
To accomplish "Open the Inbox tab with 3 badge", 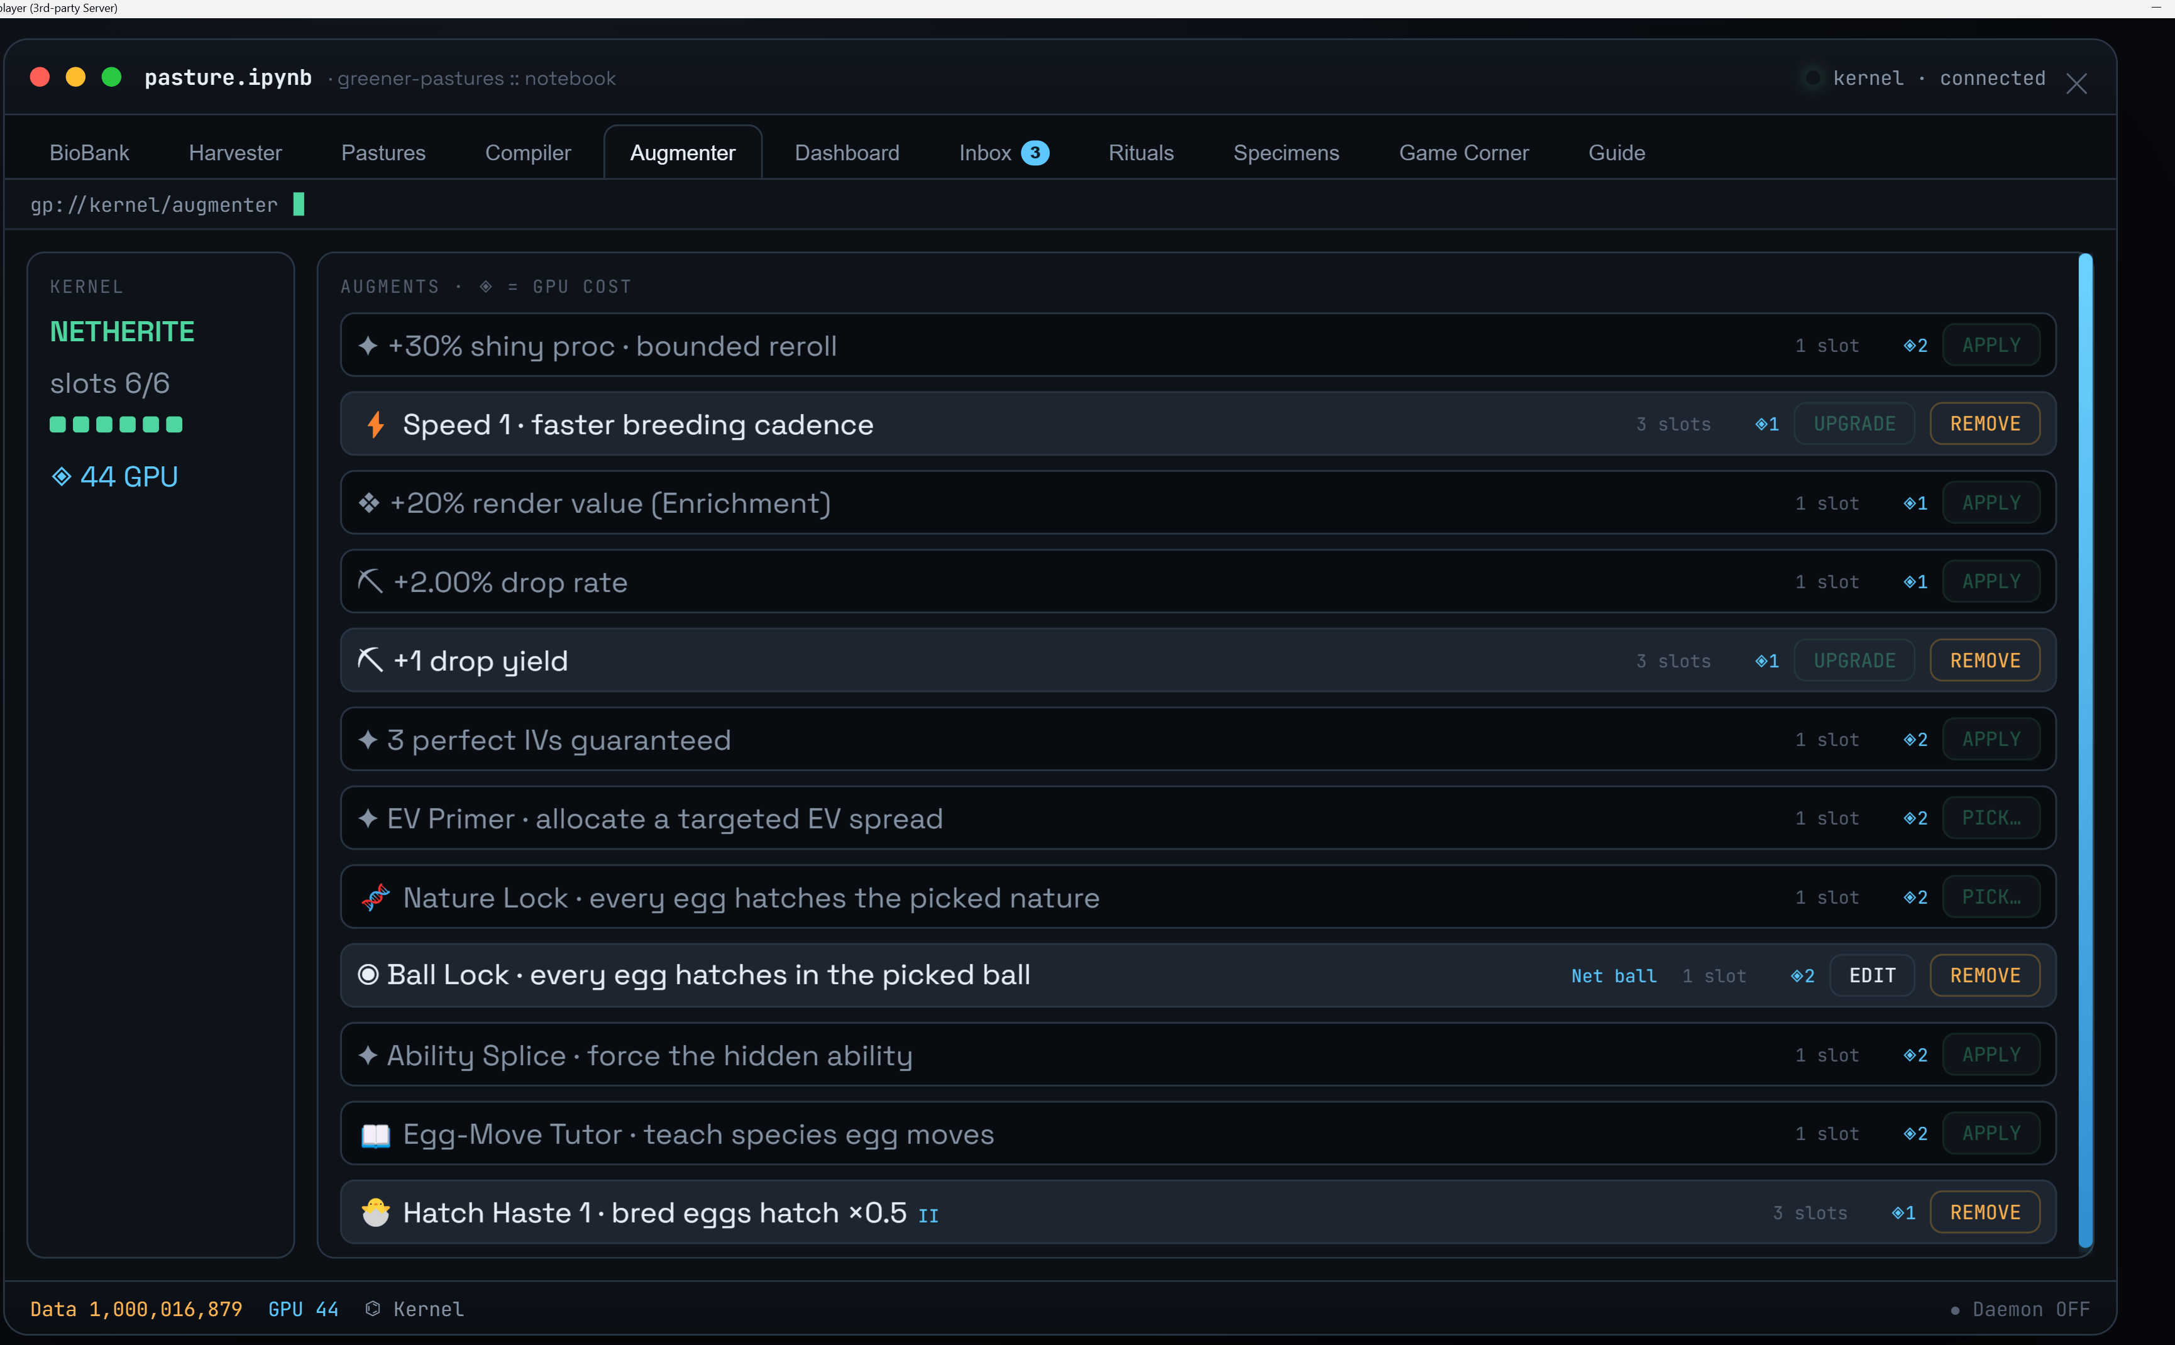I will pyautogui.click(x=1003, y=153).
